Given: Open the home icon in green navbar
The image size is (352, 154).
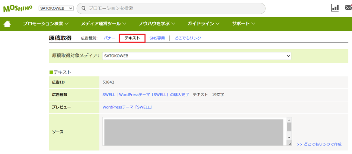Looking at the screenshot, I should coord(7,24).
